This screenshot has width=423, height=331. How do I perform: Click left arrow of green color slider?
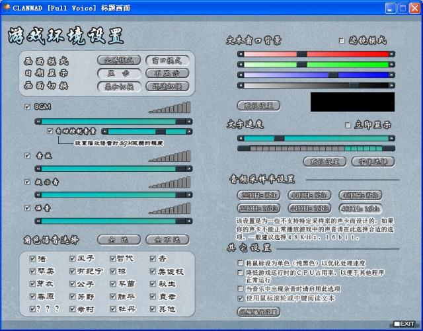point(241,65)
